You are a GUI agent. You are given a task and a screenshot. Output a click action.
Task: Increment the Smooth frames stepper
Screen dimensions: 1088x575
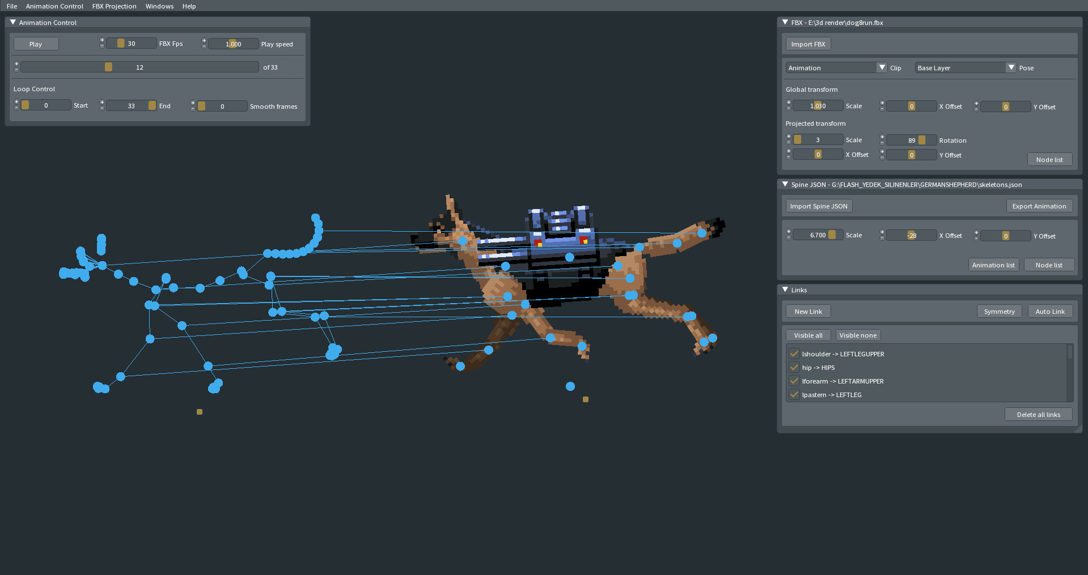click(x=192, y=103)
